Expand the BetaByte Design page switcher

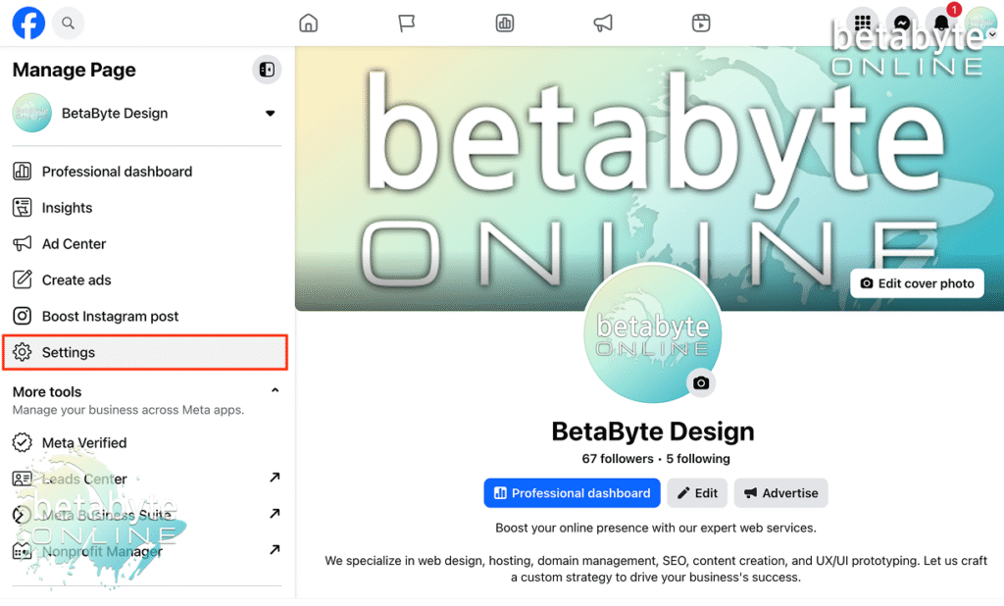click(x=270, y=114)
